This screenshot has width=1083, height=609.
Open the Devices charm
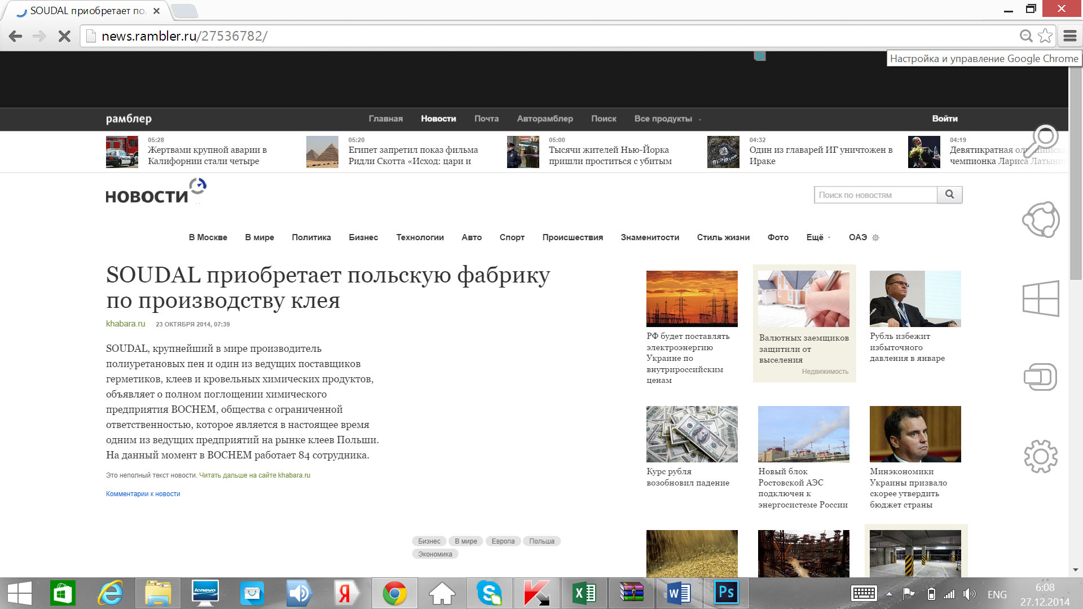[1041, 377]
